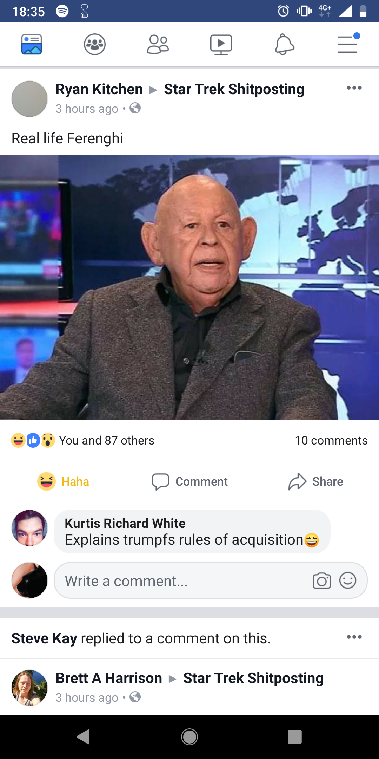Screen dimensions: 379x759
Task: View the 10 comments link
Action: (331, 440)
